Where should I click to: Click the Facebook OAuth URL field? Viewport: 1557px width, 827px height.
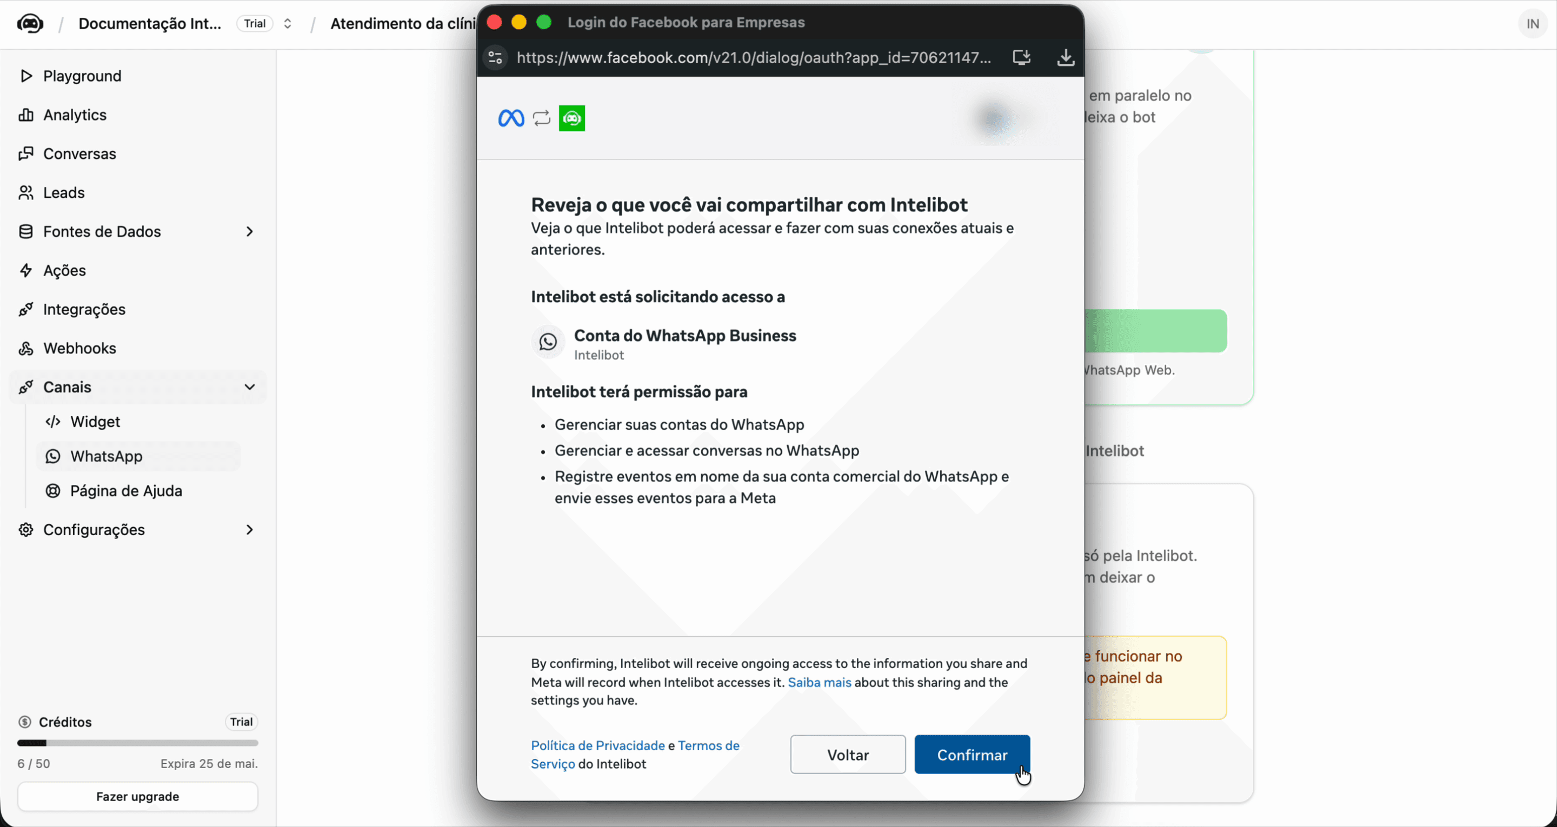(754, 57)
